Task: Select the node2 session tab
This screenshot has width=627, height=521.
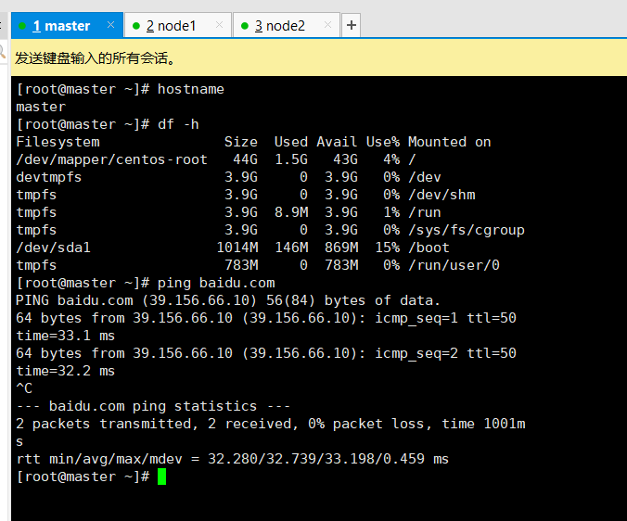Action: pyautogui.click(x=280, y=26)
